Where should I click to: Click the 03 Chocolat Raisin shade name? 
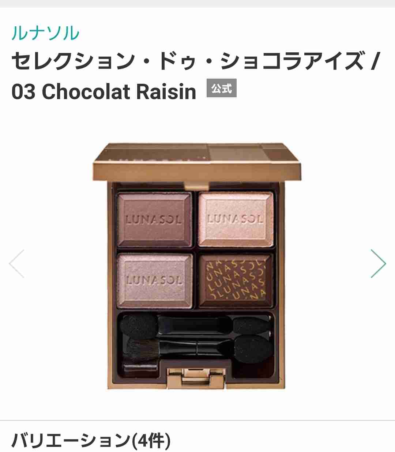pos(104,91)
